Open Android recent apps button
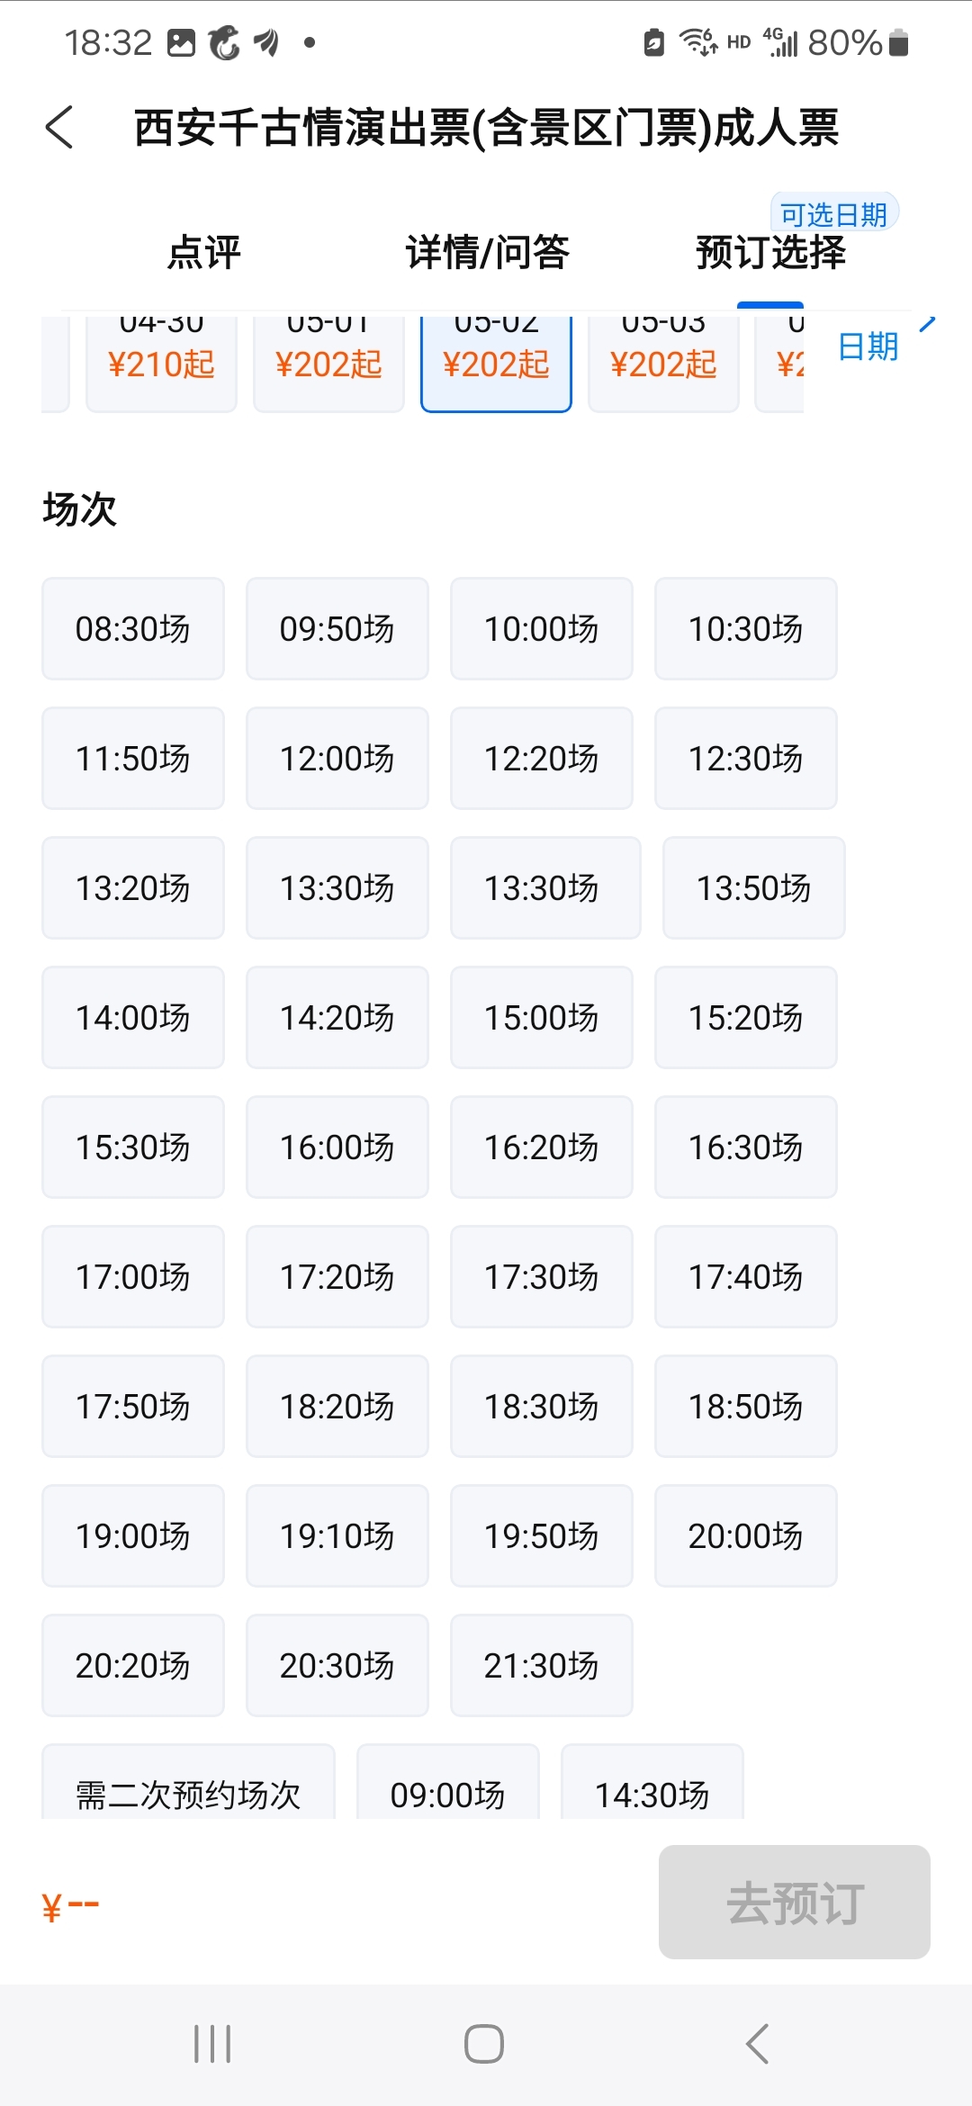Image resolution: width=972 pixels, height=2106 pixels. (x=212, y=2044)
